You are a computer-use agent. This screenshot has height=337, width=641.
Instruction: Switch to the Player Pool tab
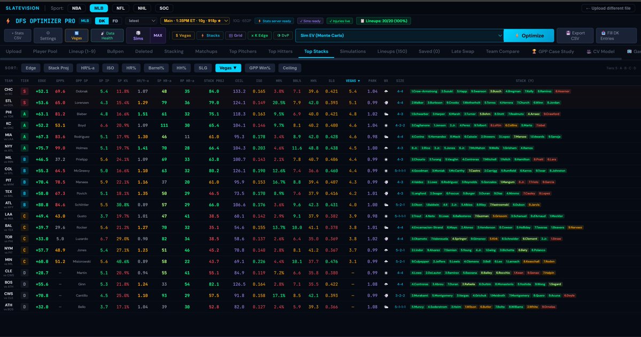[45, 51]
